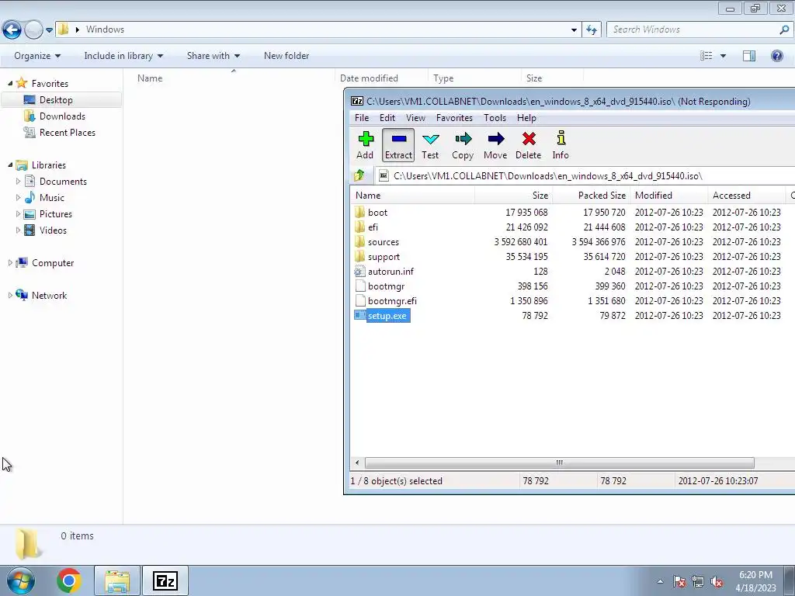Open the Favorites menu in 7-Zip
Image resolution: width=795 pixels, height=596 pixels.
tap(454, 118)
